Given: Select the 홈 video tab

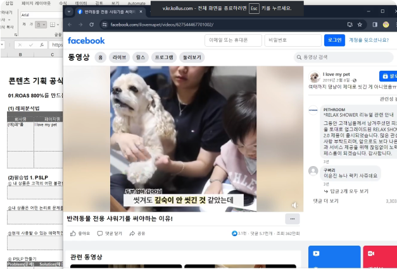Looking at the screenshot, I should (x=101, y=57).
